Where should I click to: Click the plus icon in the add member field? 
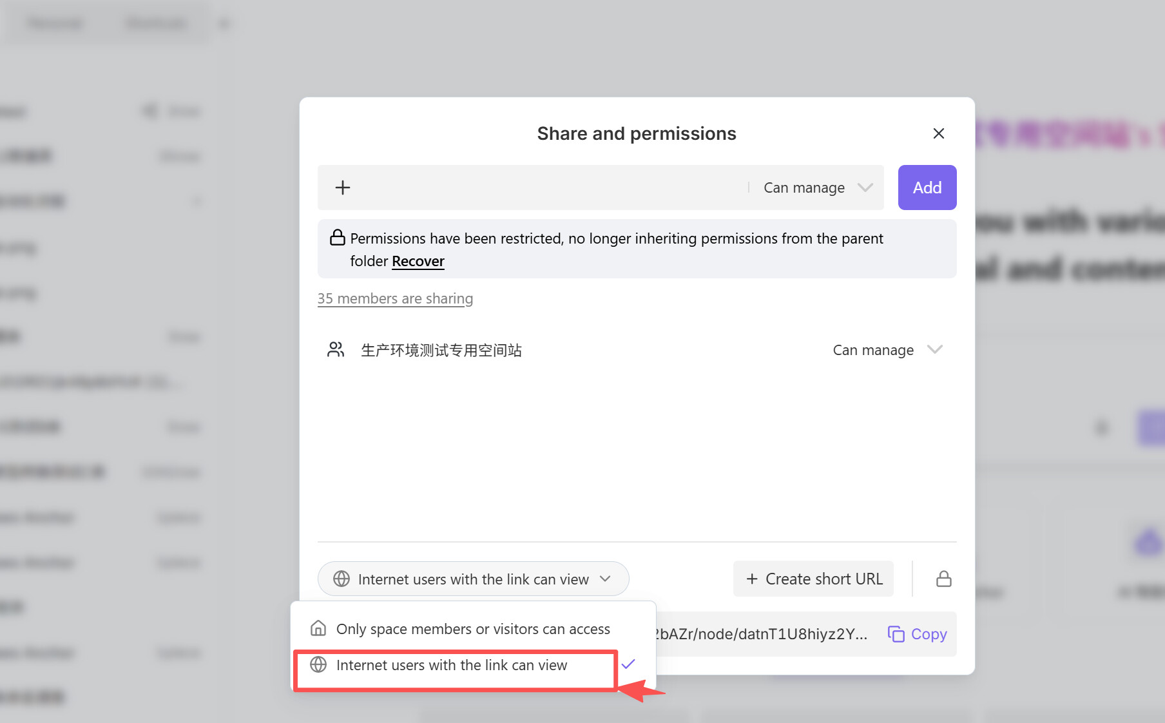click(343, 188)
